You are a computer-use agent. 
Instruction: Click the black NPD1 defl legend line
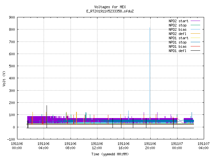pyautogui.click(x=195, y=51)
